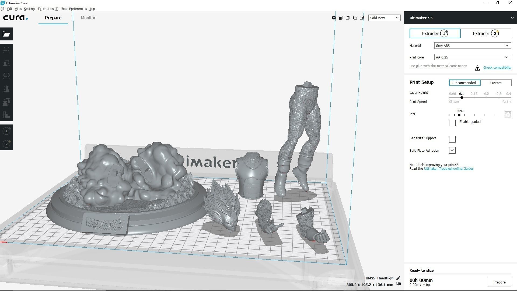517x291 pixels.
Task: Click the Ultimaker Cura title bar app icon
Action: [x=3, y=3]
